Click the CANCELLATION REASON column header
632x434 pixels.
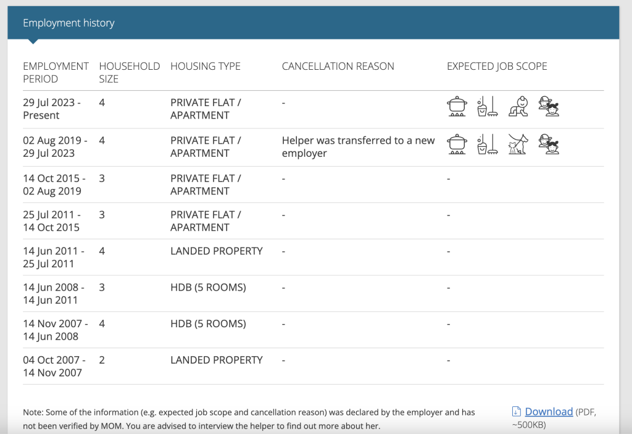tap(338, 66)
